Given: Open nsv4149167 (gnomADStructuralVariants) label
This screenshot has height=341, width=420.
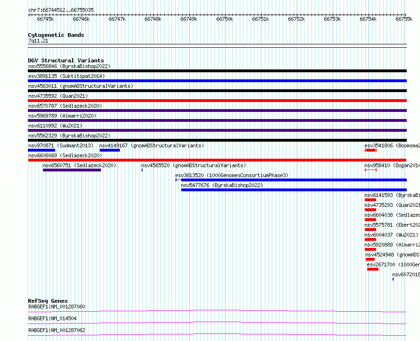Looking at the screenshot, I should tap(151, 145).
